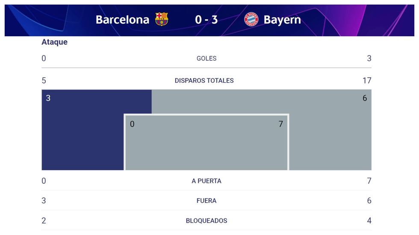The height and width of the screenshot is (235, 419).
Task: Click Bayern's on-target value 7 inside goal frame
Action: pyautogui.click(x=281, y=124)
